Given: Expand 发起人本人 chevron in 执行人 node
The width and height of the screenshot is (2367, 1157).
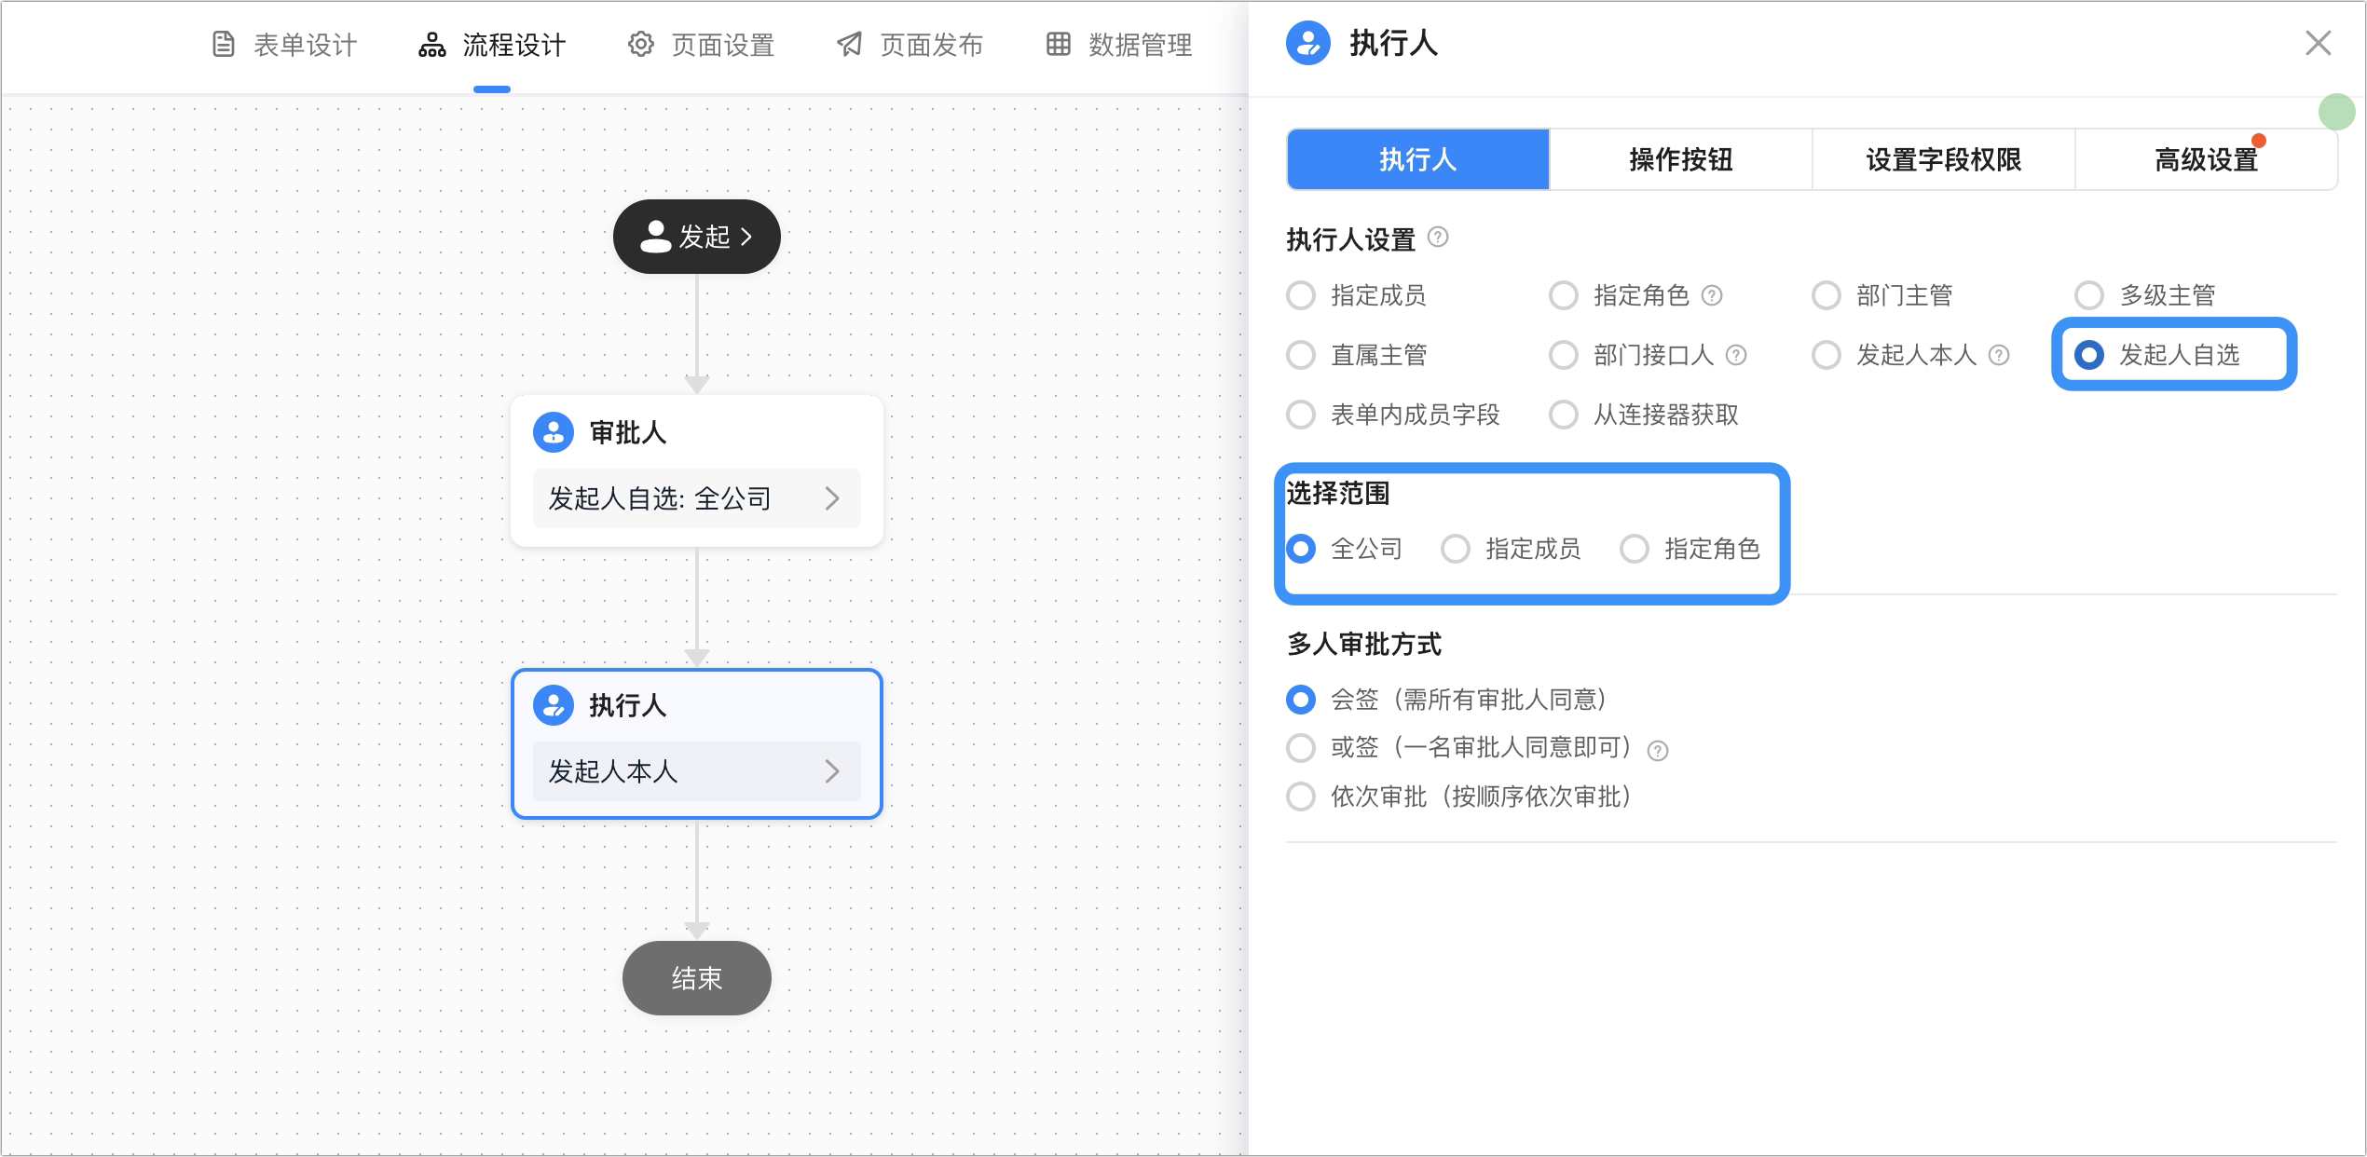Looking at the screenshot, I should [832, 771].
